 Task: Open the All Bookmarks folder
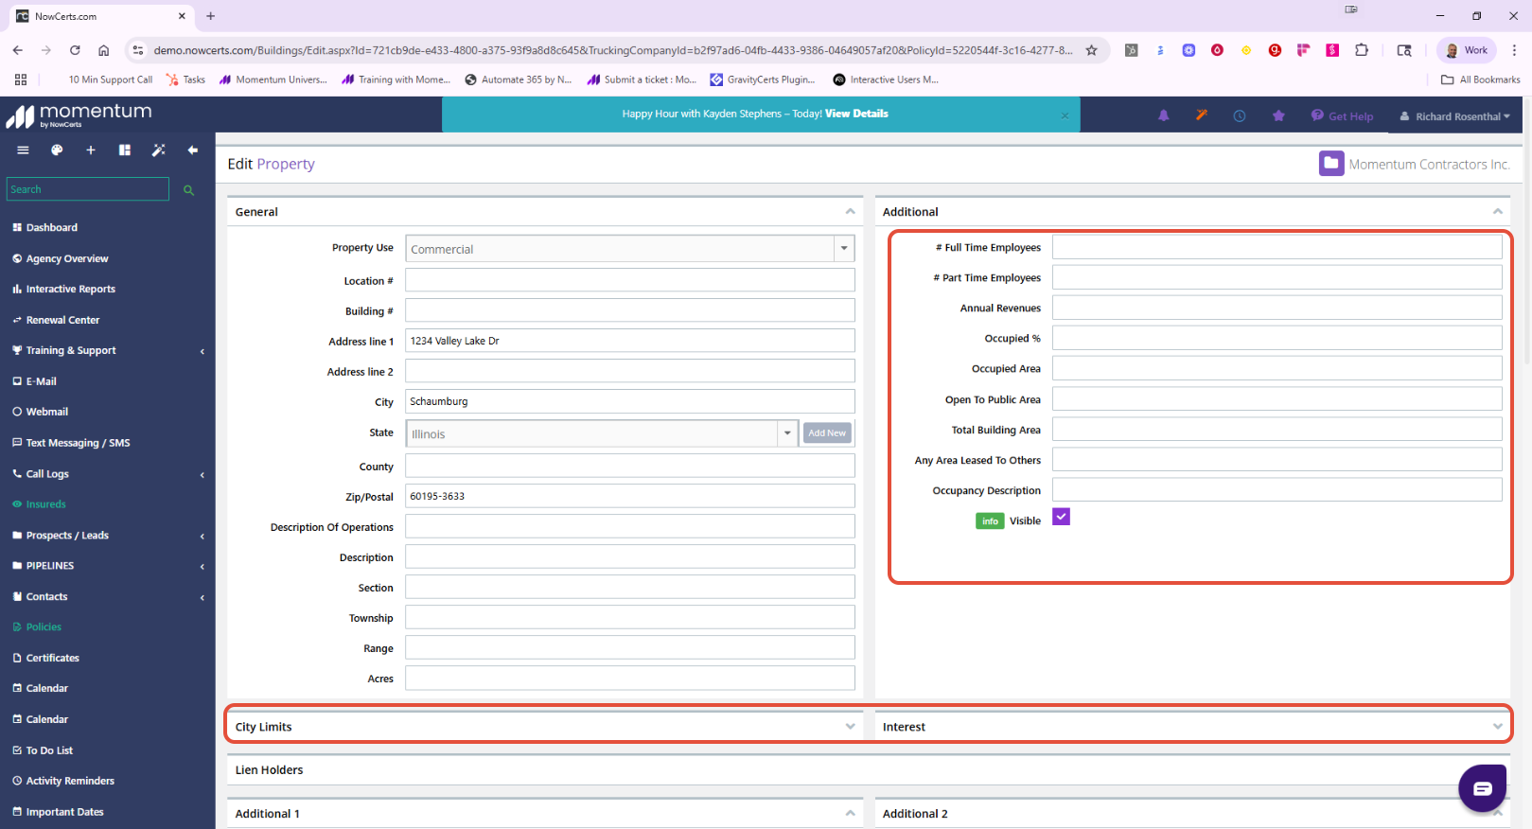[1480, 79]
